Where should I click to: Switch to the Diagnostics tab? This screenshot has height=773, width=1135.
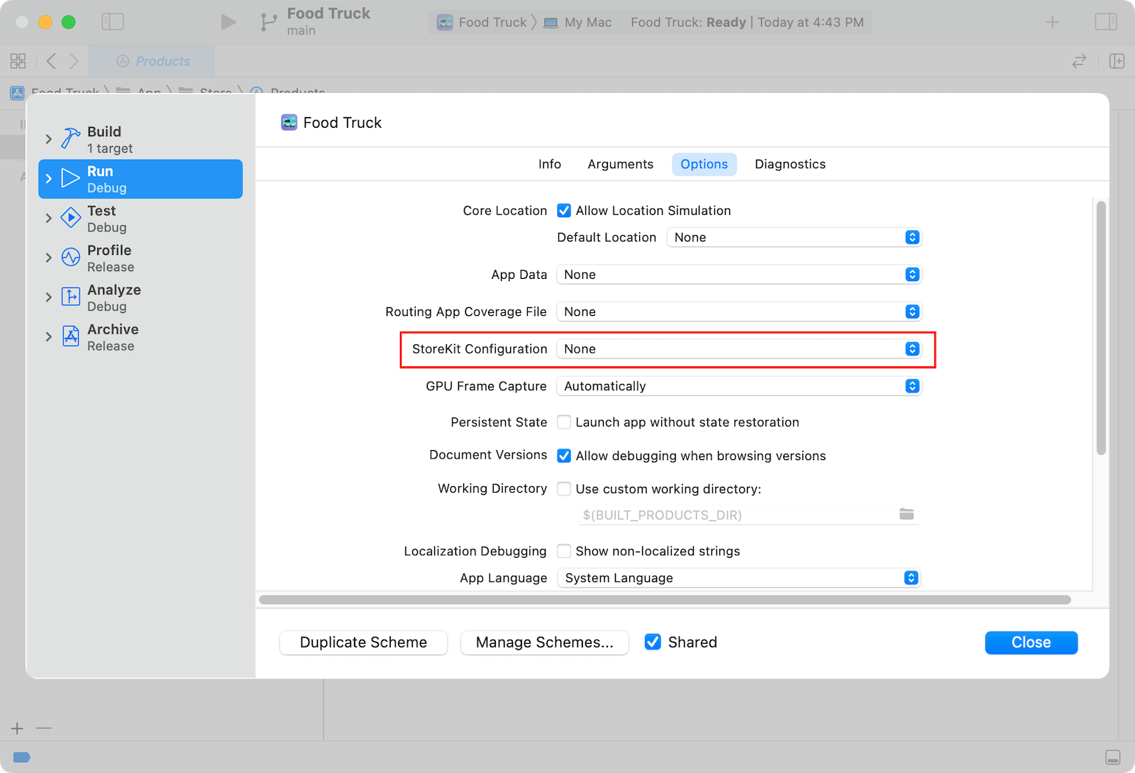790,164
